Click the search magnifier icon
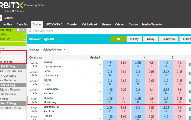The image size is (191, 120). click(30, 31)
